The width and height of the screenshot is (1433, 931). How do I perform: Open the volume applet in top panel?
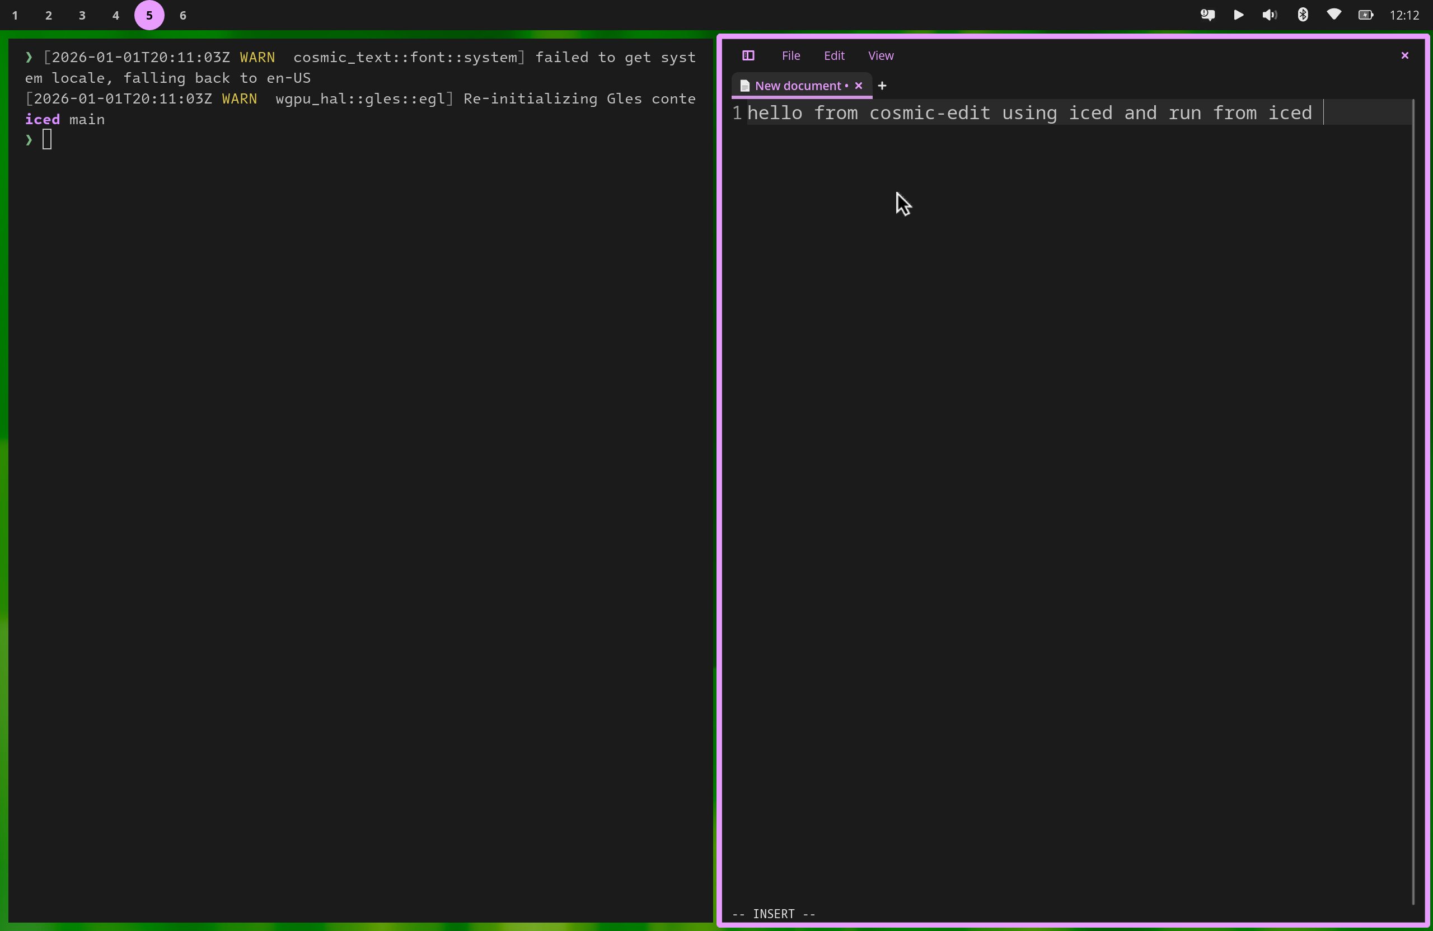[x=1269, y=15]
